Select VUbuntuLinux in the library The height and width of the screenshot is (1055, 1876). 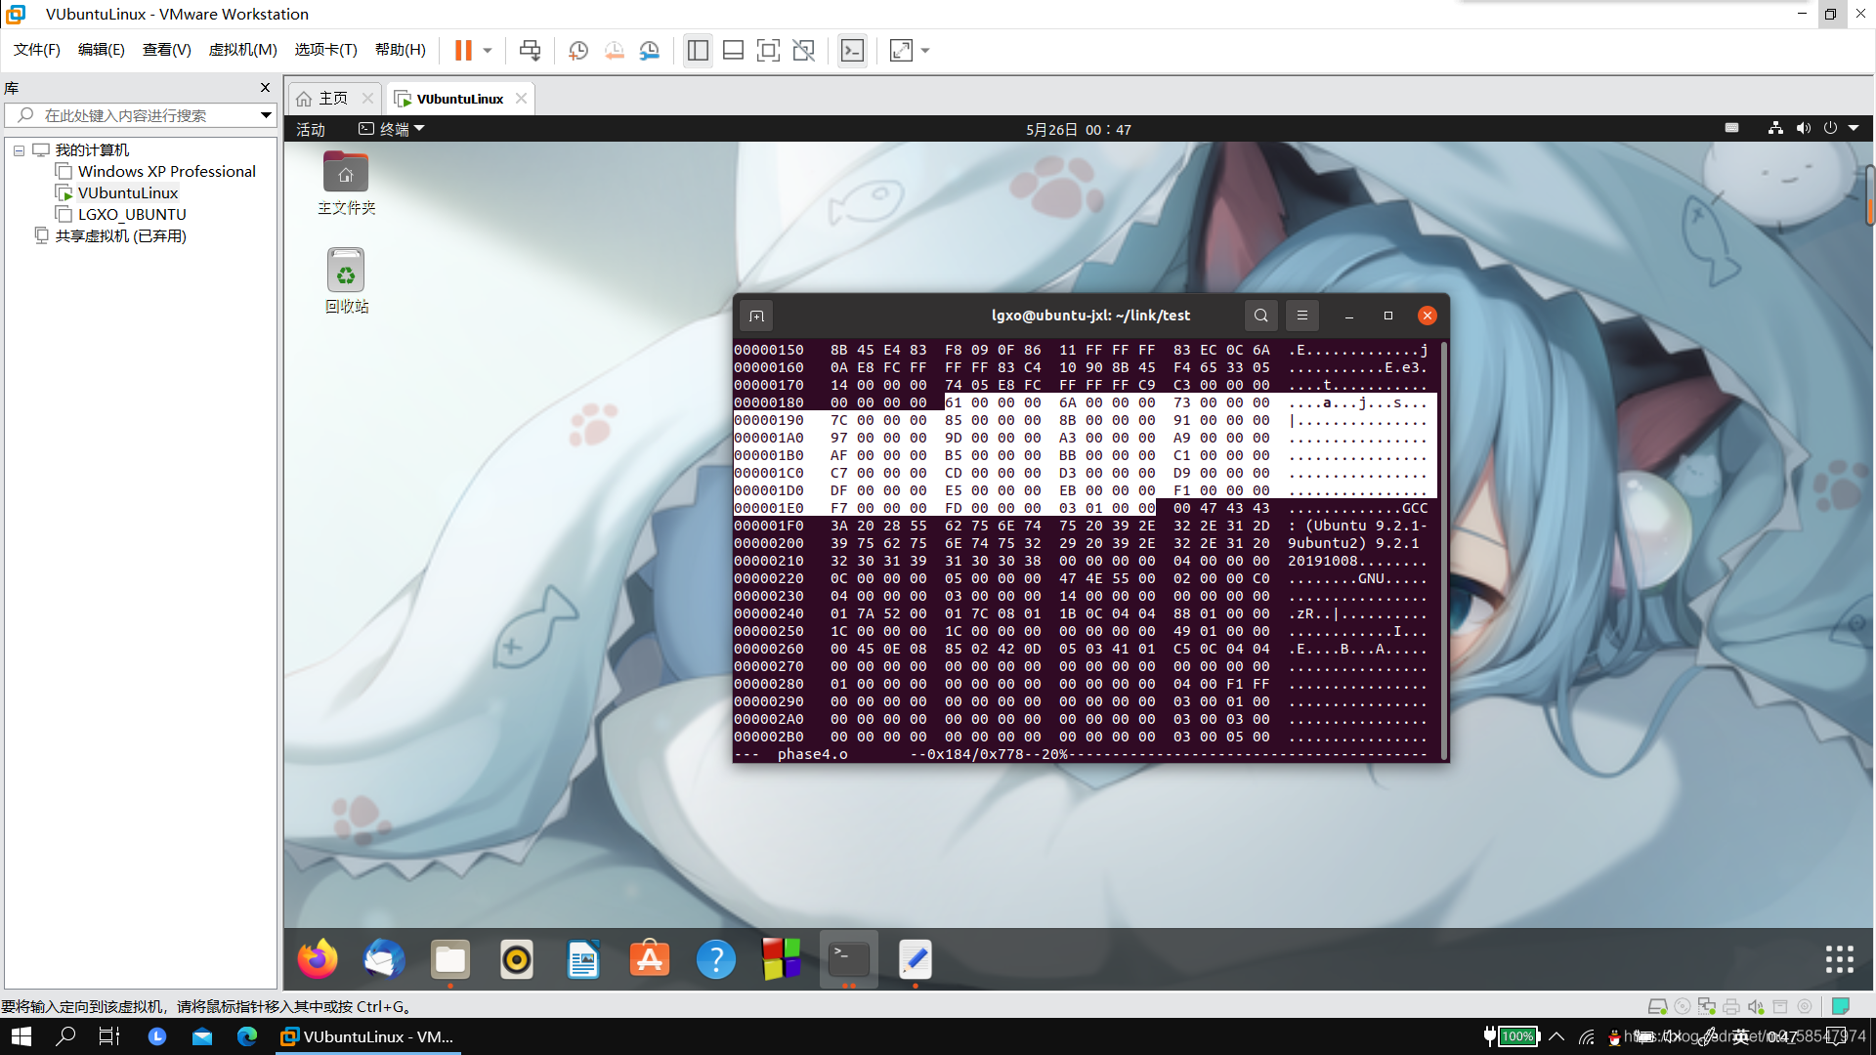(x=127, y=193)
